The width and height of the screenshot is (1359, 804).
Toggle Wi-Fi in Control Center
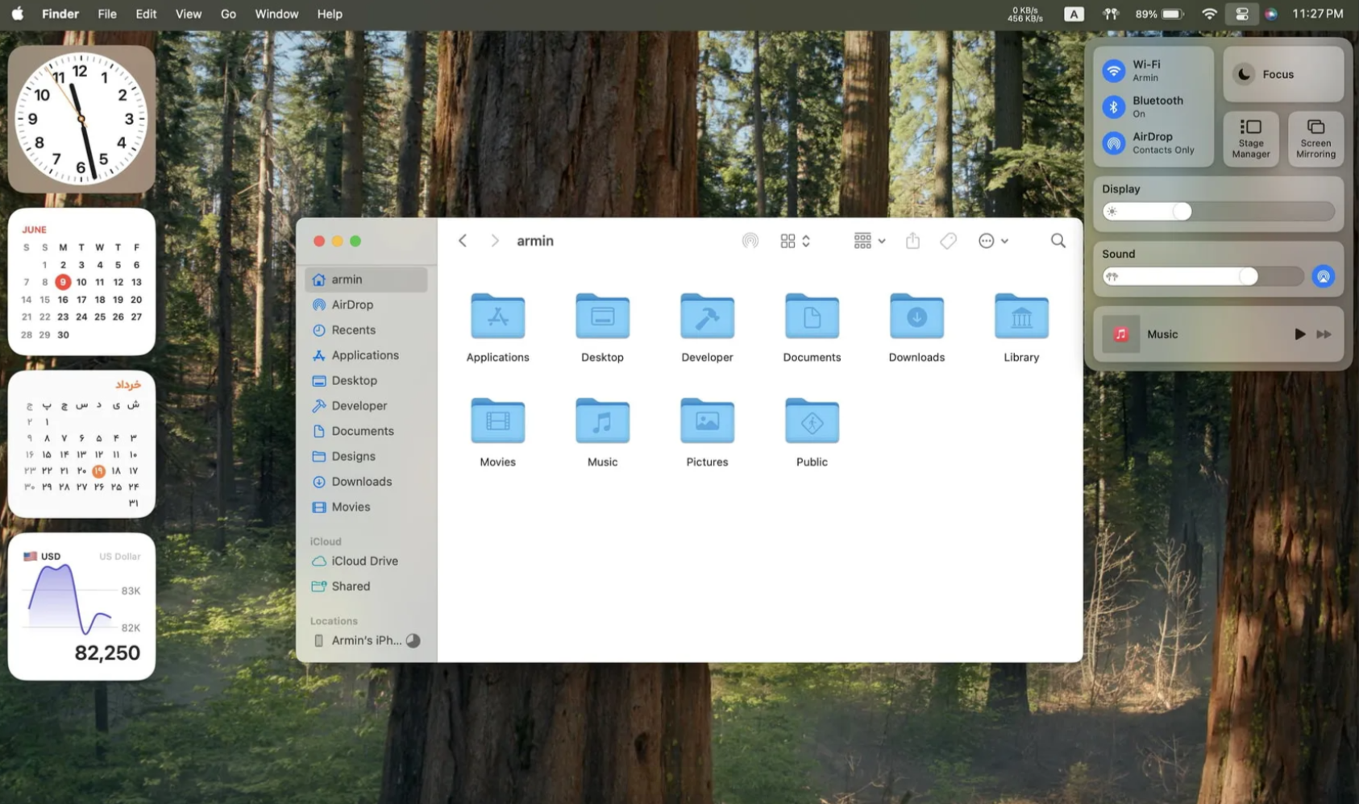coord(1114,71)
